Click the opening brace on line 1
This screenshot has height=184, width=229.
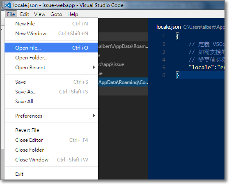[x=178, y=36]
